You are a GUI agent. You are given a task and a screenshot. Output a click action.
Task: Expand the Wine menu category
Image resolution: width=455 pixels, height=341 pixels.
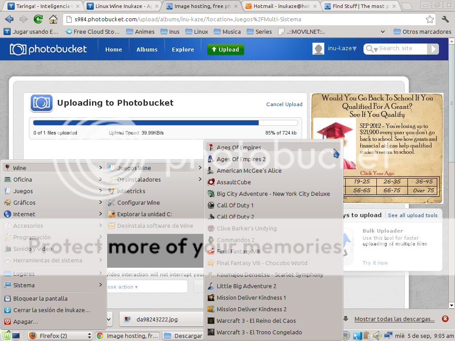point(53,168)
